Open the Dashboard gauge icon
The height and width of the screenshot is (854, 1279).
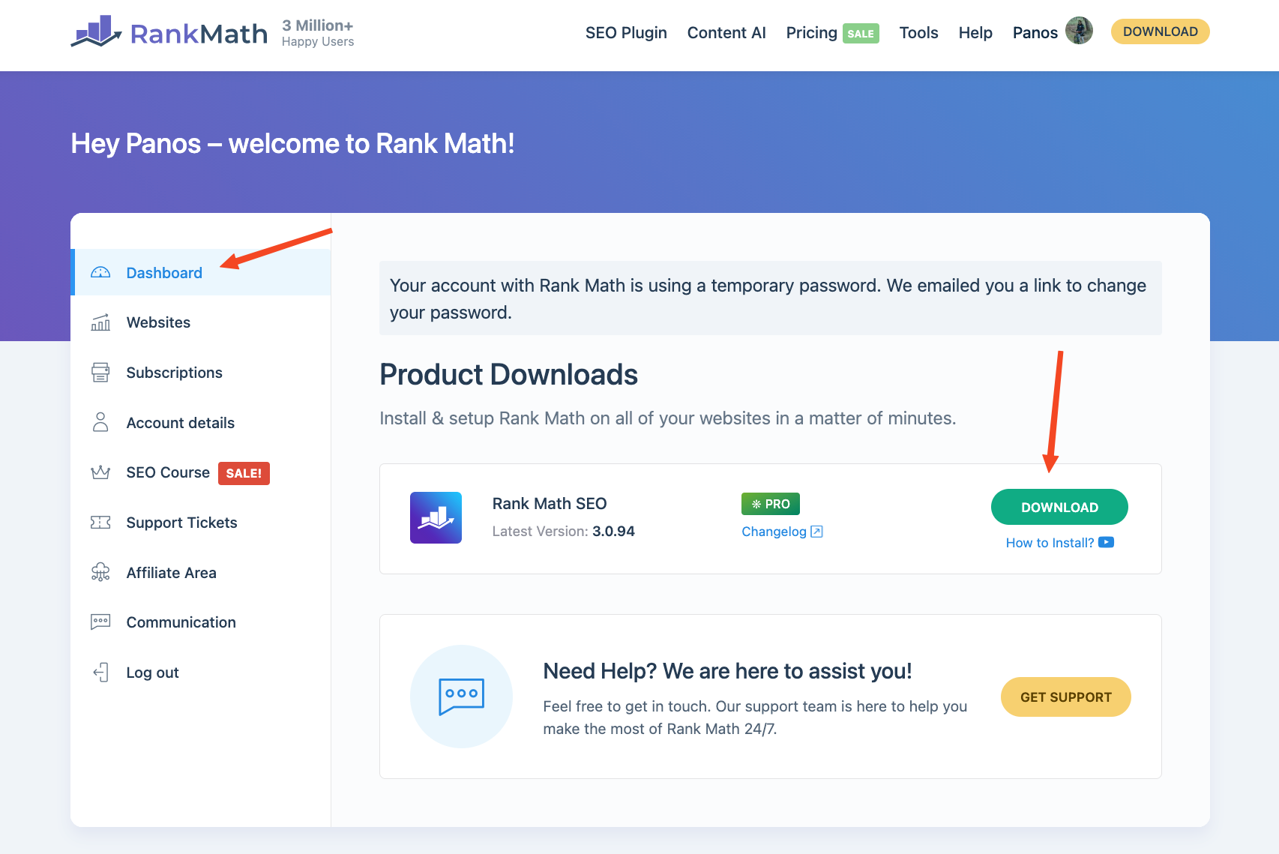pos(100,272)
